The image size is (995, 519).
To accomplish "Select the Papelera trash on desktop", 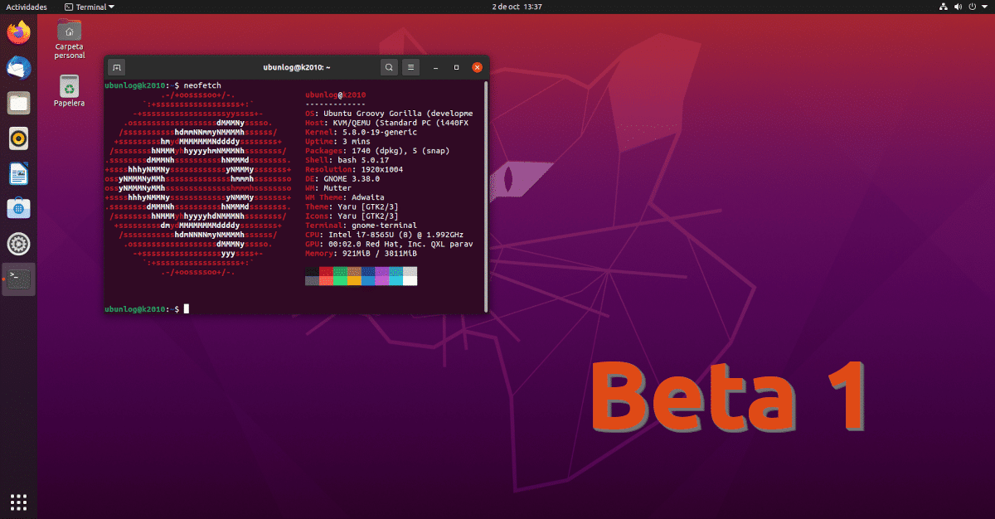I will tap(70, 88).
